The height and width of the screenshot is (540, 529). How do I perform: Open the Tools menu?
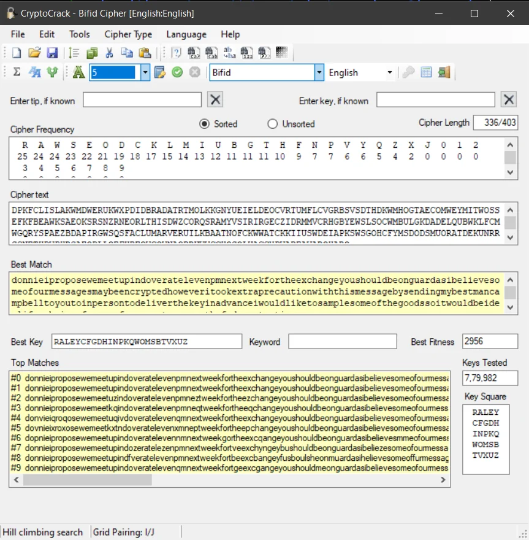[80, 34]
